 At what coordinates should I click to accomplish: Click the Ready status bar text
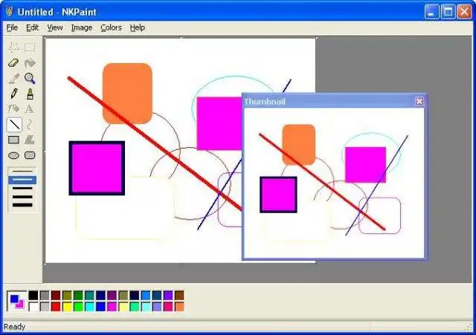(x=14, y=327)
